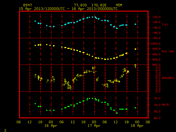Click the station ID 8947 text
This screenshot has width=176, height=132.
(x=28, y=5)
